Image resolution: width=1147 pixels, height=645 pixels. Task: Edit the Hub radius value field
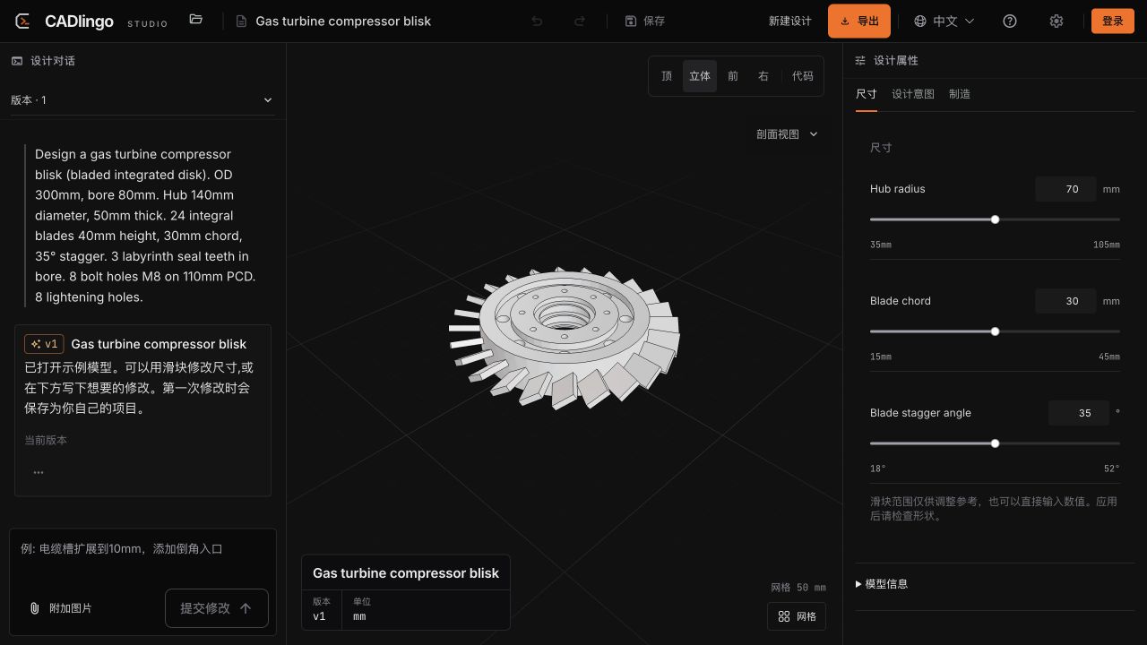[x=1065, y=189]
